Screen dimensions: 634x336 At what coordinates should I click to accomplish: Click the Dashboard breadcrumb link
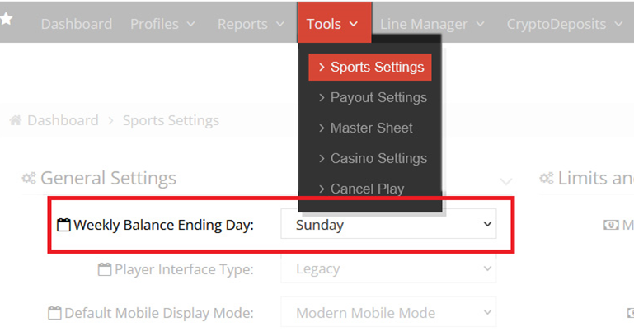(63, 120)
